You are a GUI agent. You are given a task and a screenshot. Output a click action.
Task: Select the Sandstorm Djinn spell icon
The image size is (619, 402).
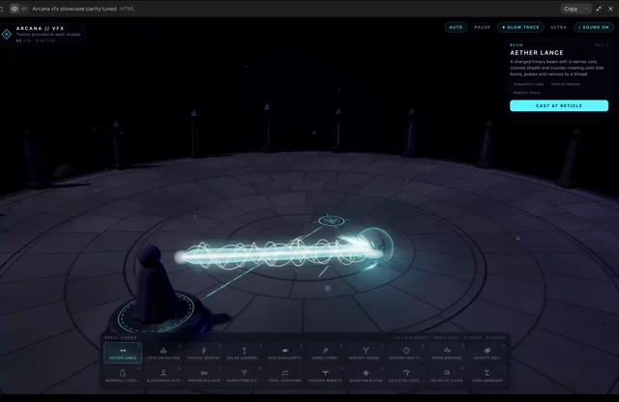click(x=245, y=375)
